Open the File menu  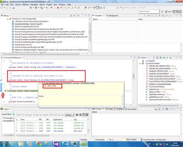click(x=2, y=5)
